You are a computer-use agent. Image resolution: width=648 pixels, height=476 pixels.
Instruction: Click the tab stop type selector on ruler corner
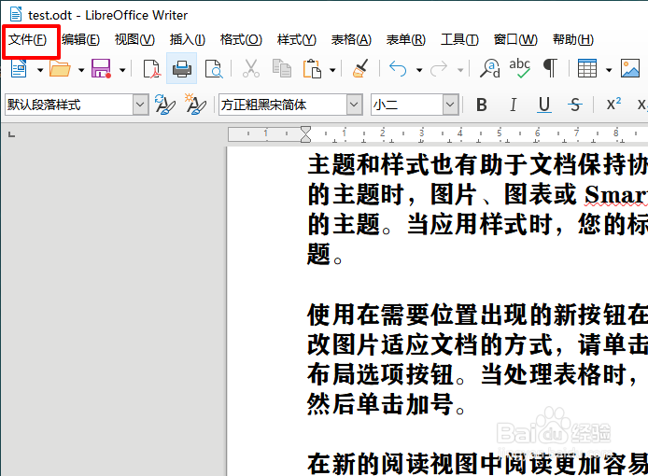[x=11, y=134]
